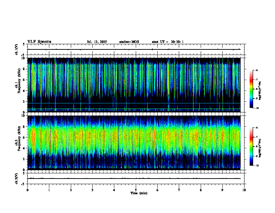
Task: Click the time axis tick label "4"
Action: click(x=114, y=190)
